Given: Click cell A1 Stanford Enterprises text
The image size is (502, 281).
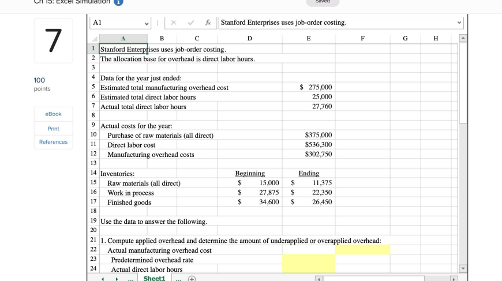Looking at the screenshot, I should 123,49.
